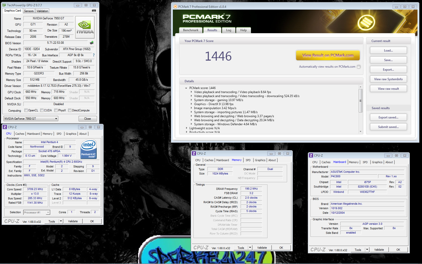Expand Graphics DirectX 9 13.98 fps detail

(x=191, y=104)
